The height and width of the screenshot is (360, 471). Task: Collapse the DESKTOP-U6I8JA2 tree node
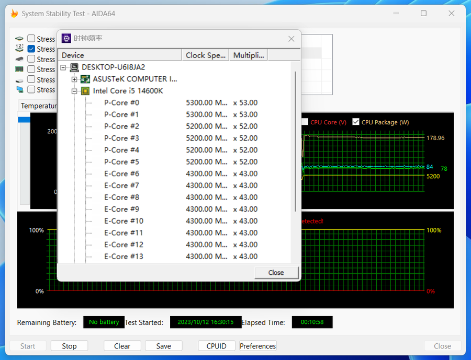[63, 67]
